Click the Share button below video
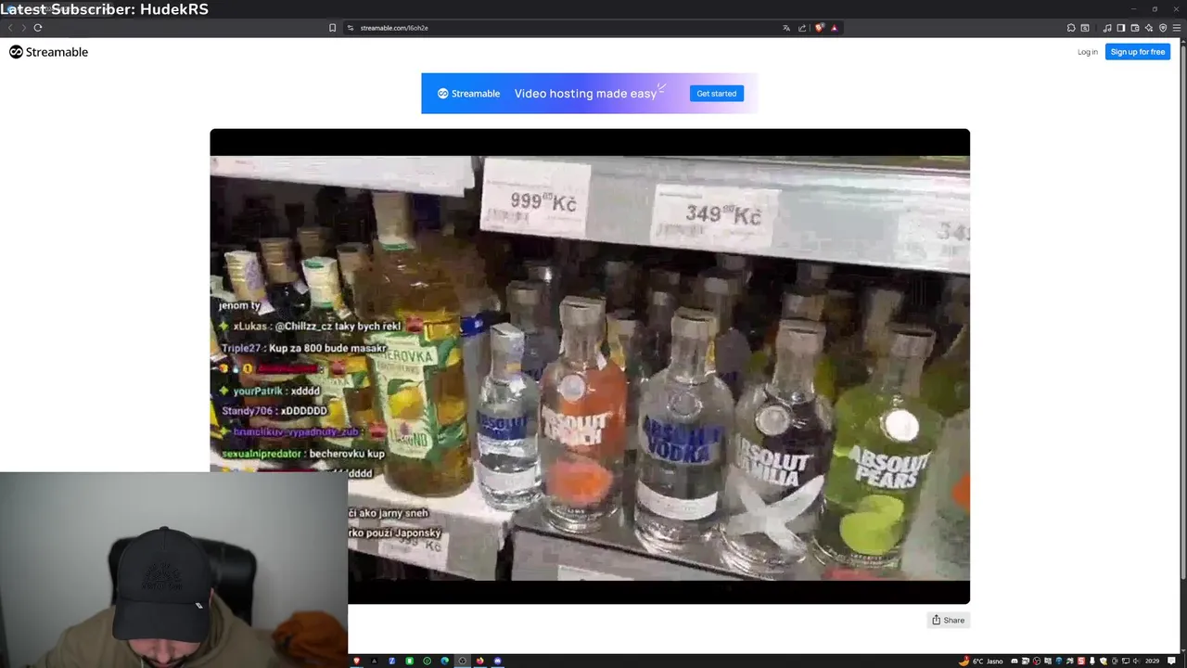This screenshot has height=668, width=1187. click(x=949, y=620)
